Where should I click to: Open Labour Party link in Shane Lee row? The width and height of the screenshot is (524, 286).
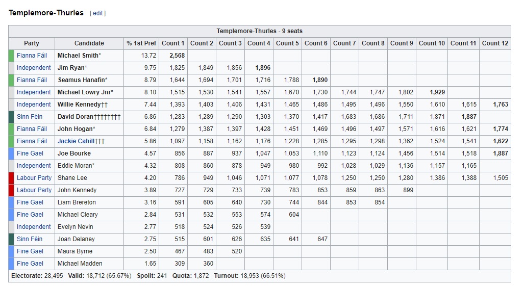point(34,178)
